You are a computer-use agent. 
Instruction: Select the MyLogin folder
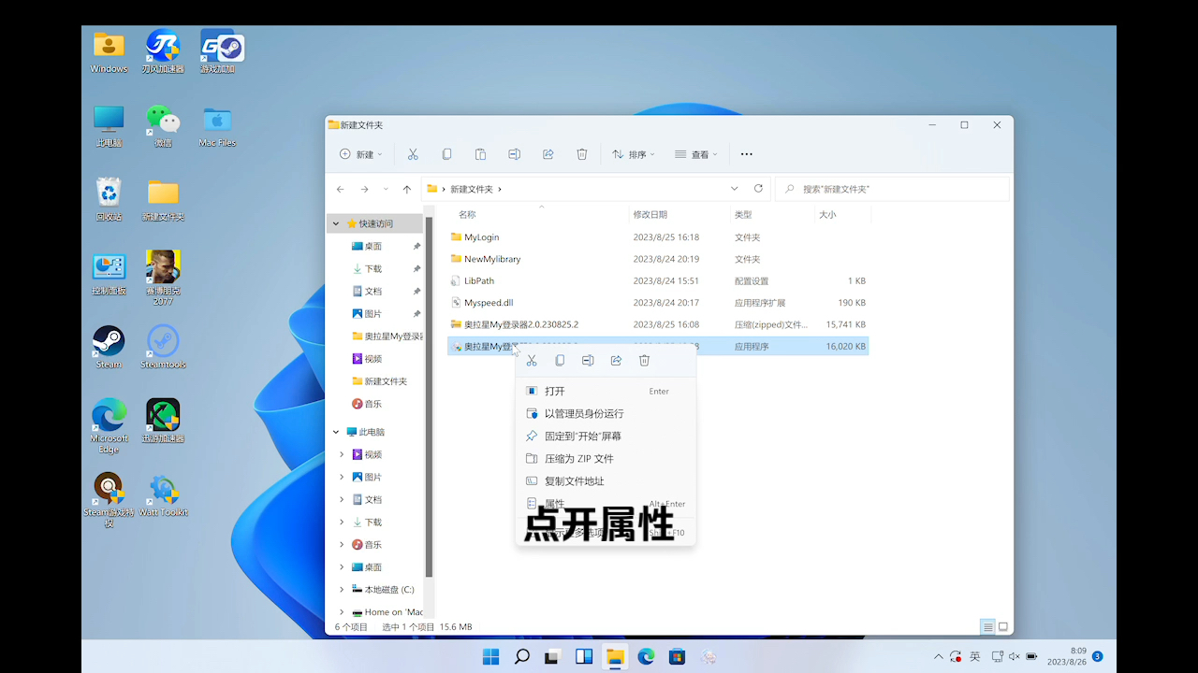pos(658,237)
